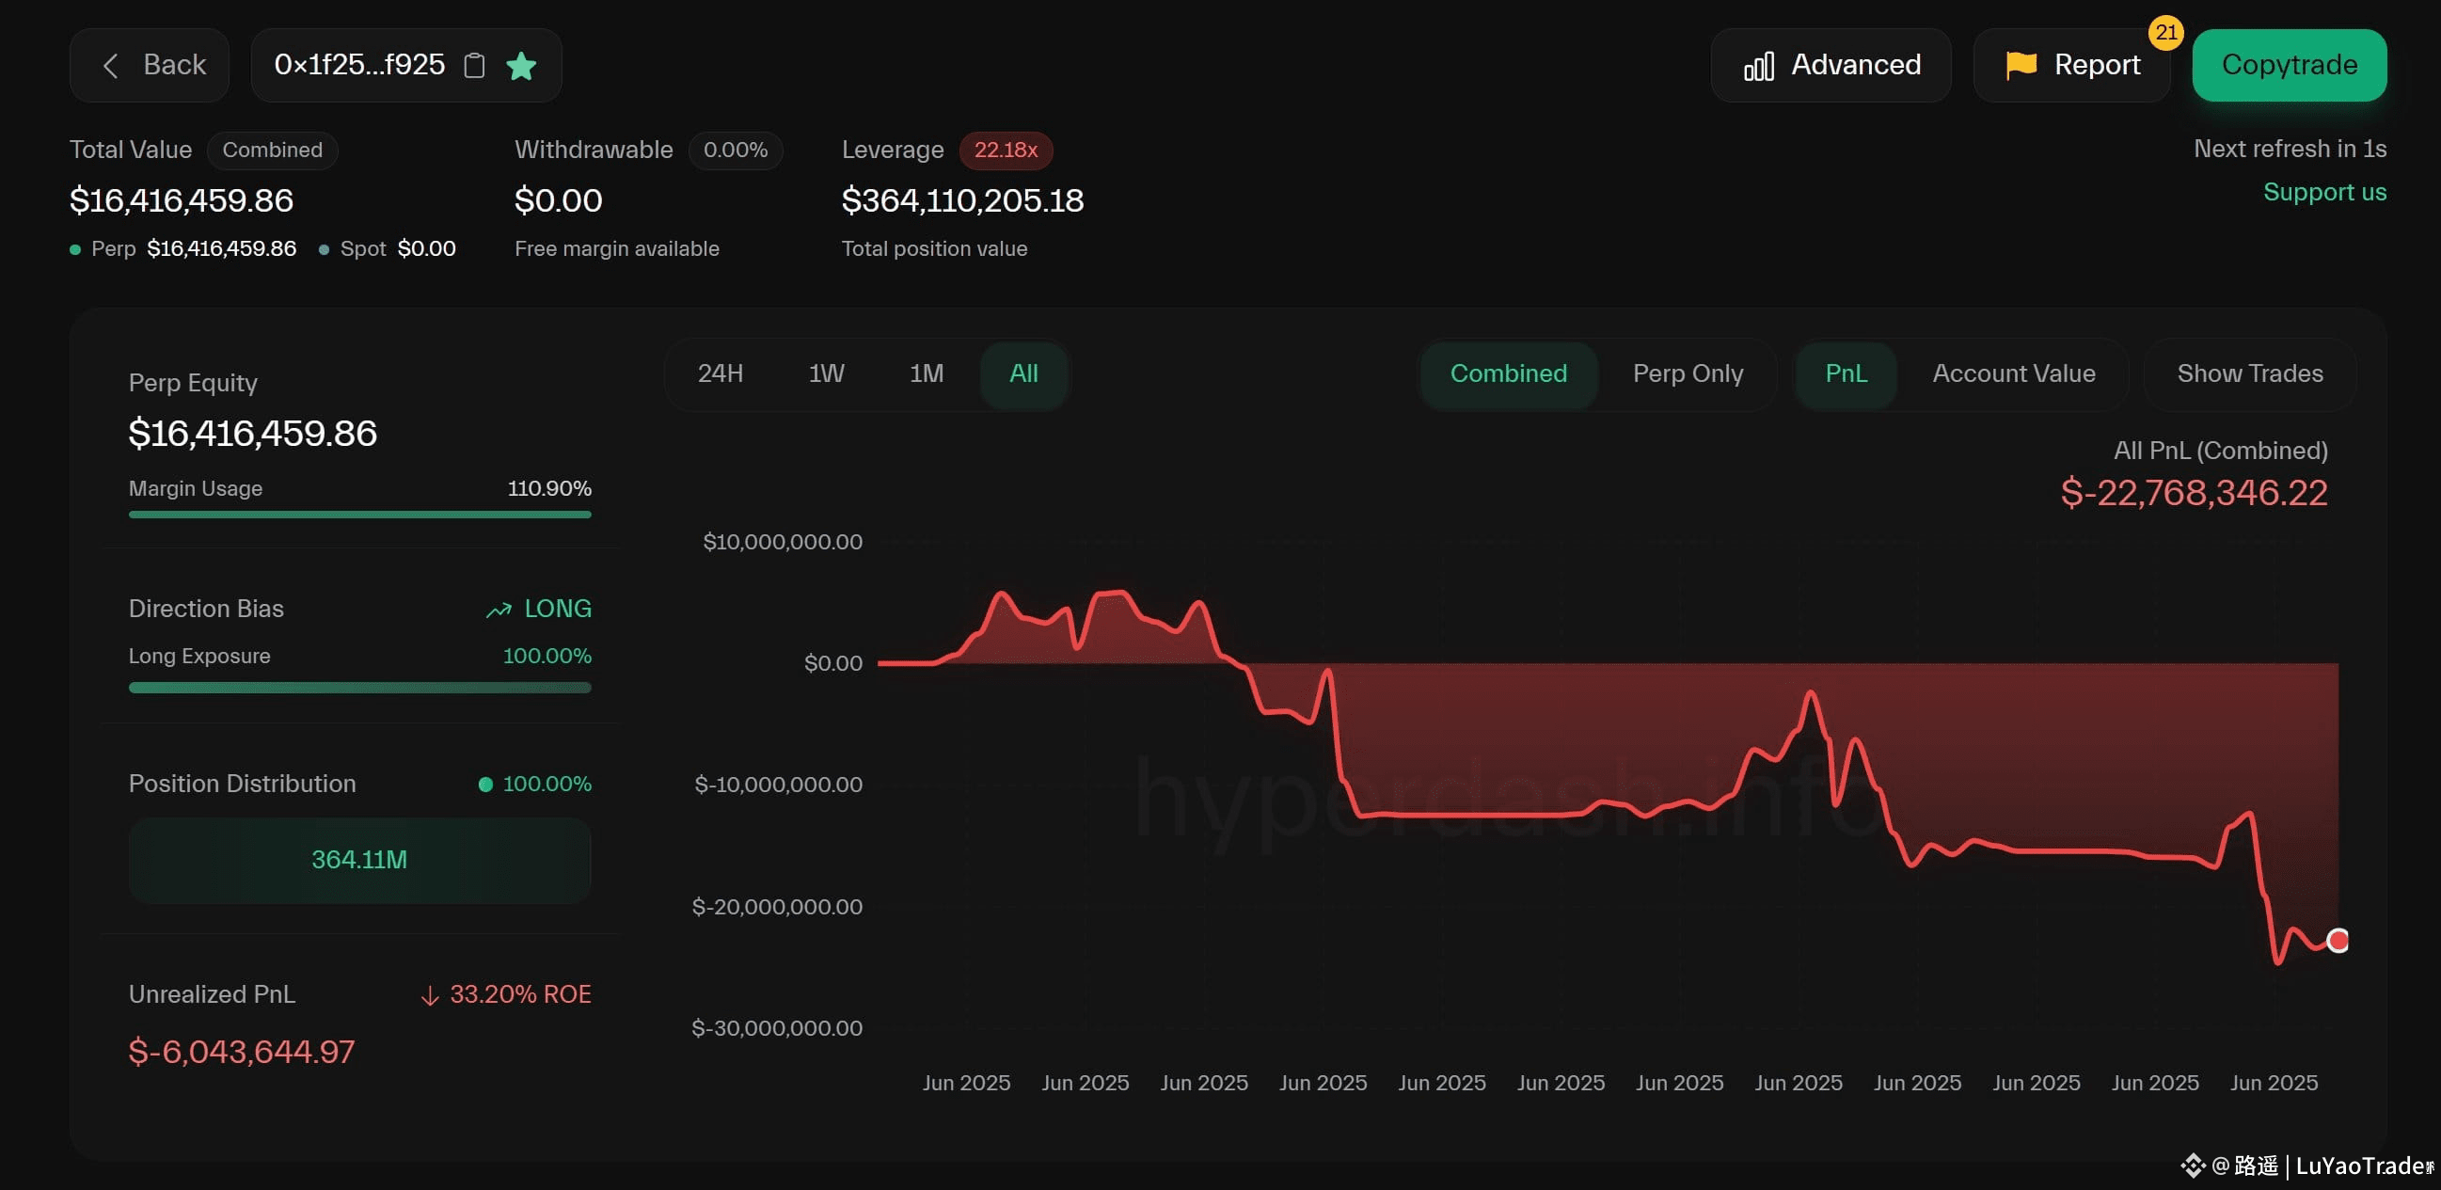Viewport: 2441px width, 1190px height.
Task: Click the $10,000,000.00 y-axis label
Action: [x=783, y=543]
